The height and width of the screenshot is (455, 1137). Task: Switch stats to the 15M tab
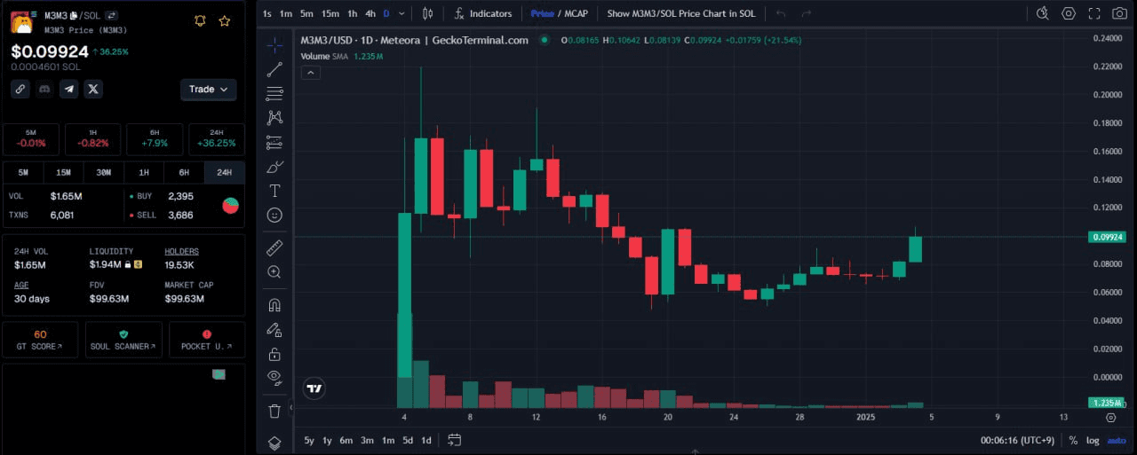(x=63, y=172)
